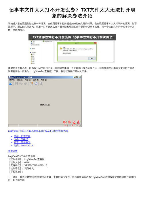This screenshot has width=145, height=205.
Task: Click the find previous arrow icon in LogViewer toolbar
Action: pos(26,84)
